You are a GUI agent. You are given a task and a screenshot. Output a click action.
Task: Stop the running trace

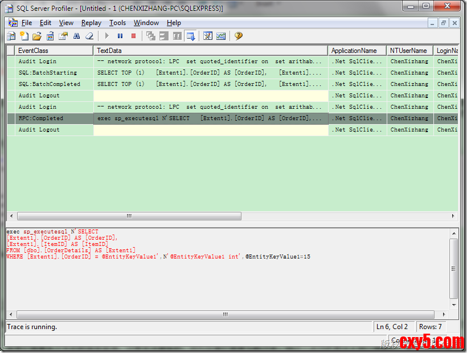(134, 36)
